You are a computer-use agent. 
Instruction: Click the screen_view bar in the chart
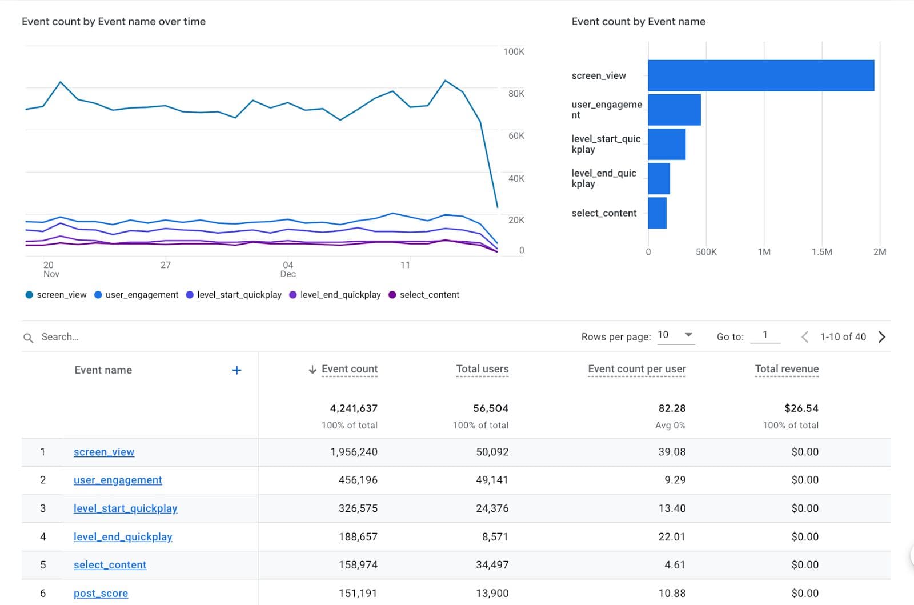pyautogui.click(x=761, y=75)
